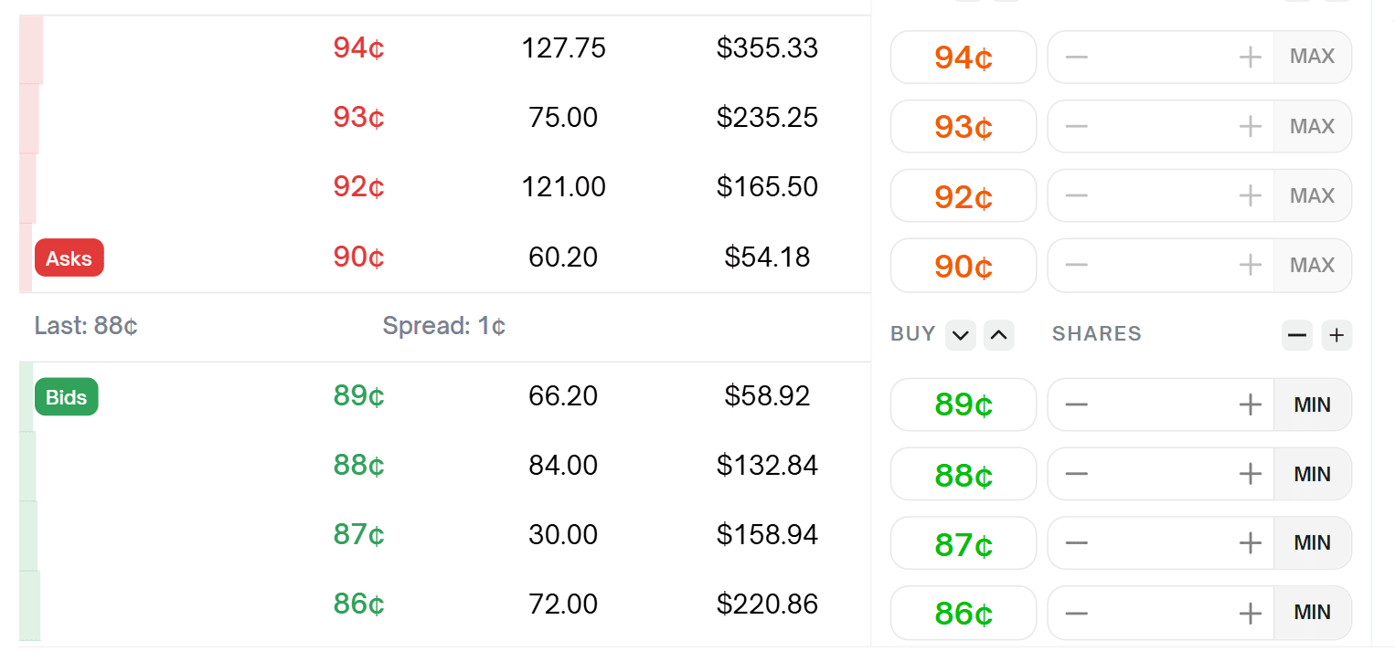
Task: Decrease SHARES with the minus stepper
Action: 1296,335
